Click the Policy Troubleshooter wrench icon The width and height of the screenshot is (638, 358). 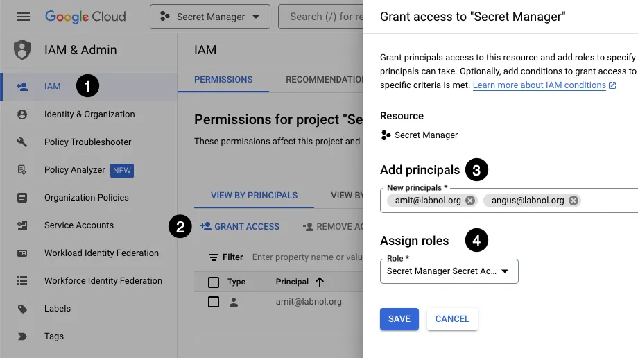point(22,142)
